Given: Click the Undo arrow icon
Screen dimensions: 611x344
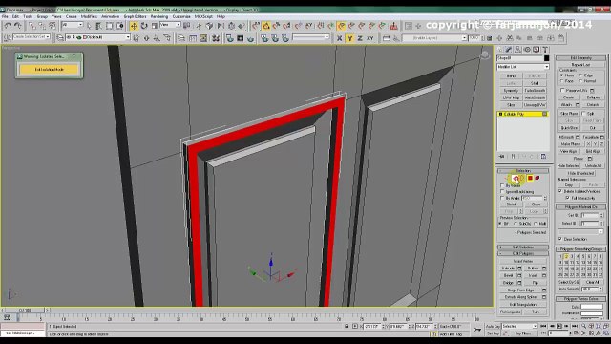Looking at the screenshot, I should click(8, 26).
